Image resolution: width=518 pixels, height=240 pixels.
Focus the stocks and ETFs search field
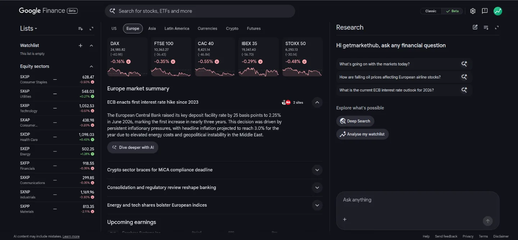tap(200, 11)
